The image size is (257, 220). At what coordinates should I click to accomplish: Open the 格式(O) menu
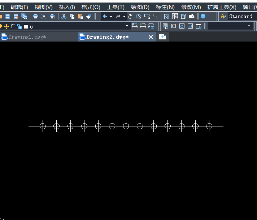point(91,7)
